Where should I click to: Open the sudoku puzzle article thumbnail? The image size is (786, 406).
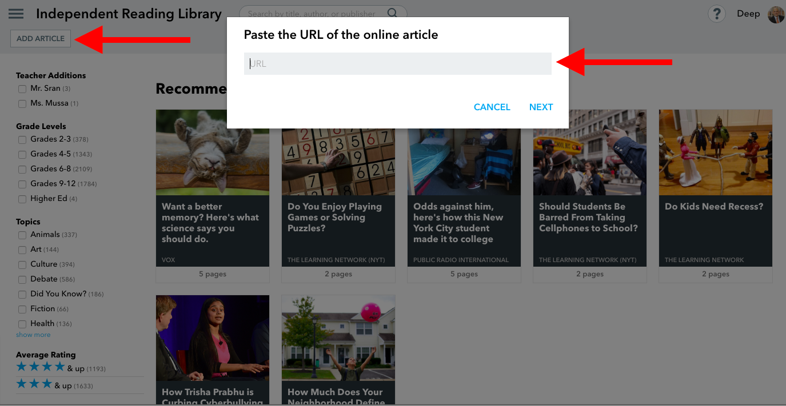coord(338,162)
